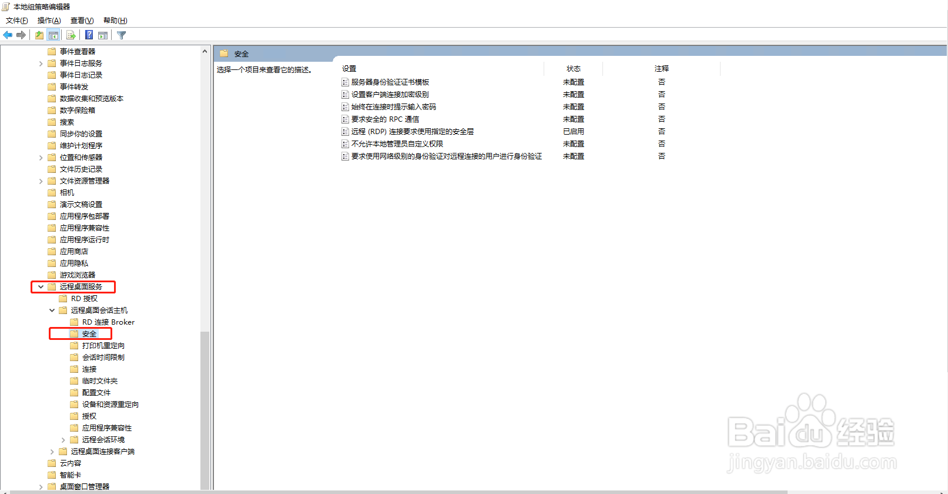The height and width of the screenshot is (494, 948).
Task: Collapse the 远程桌面服务 tree node
Action: tap(41, 287)
